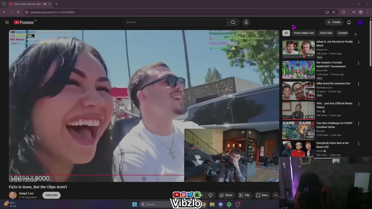
Task: Open Chrome three-dot menu
Action: 368,12
